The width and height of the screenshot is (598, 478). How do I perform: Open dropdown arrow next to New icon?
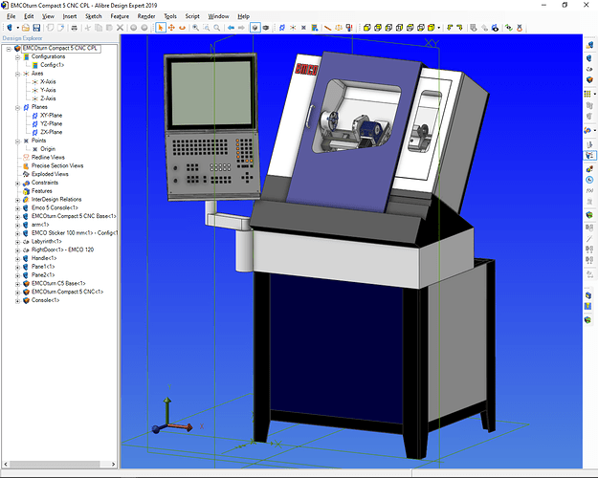pyautogui.click(x=17, y=28)
